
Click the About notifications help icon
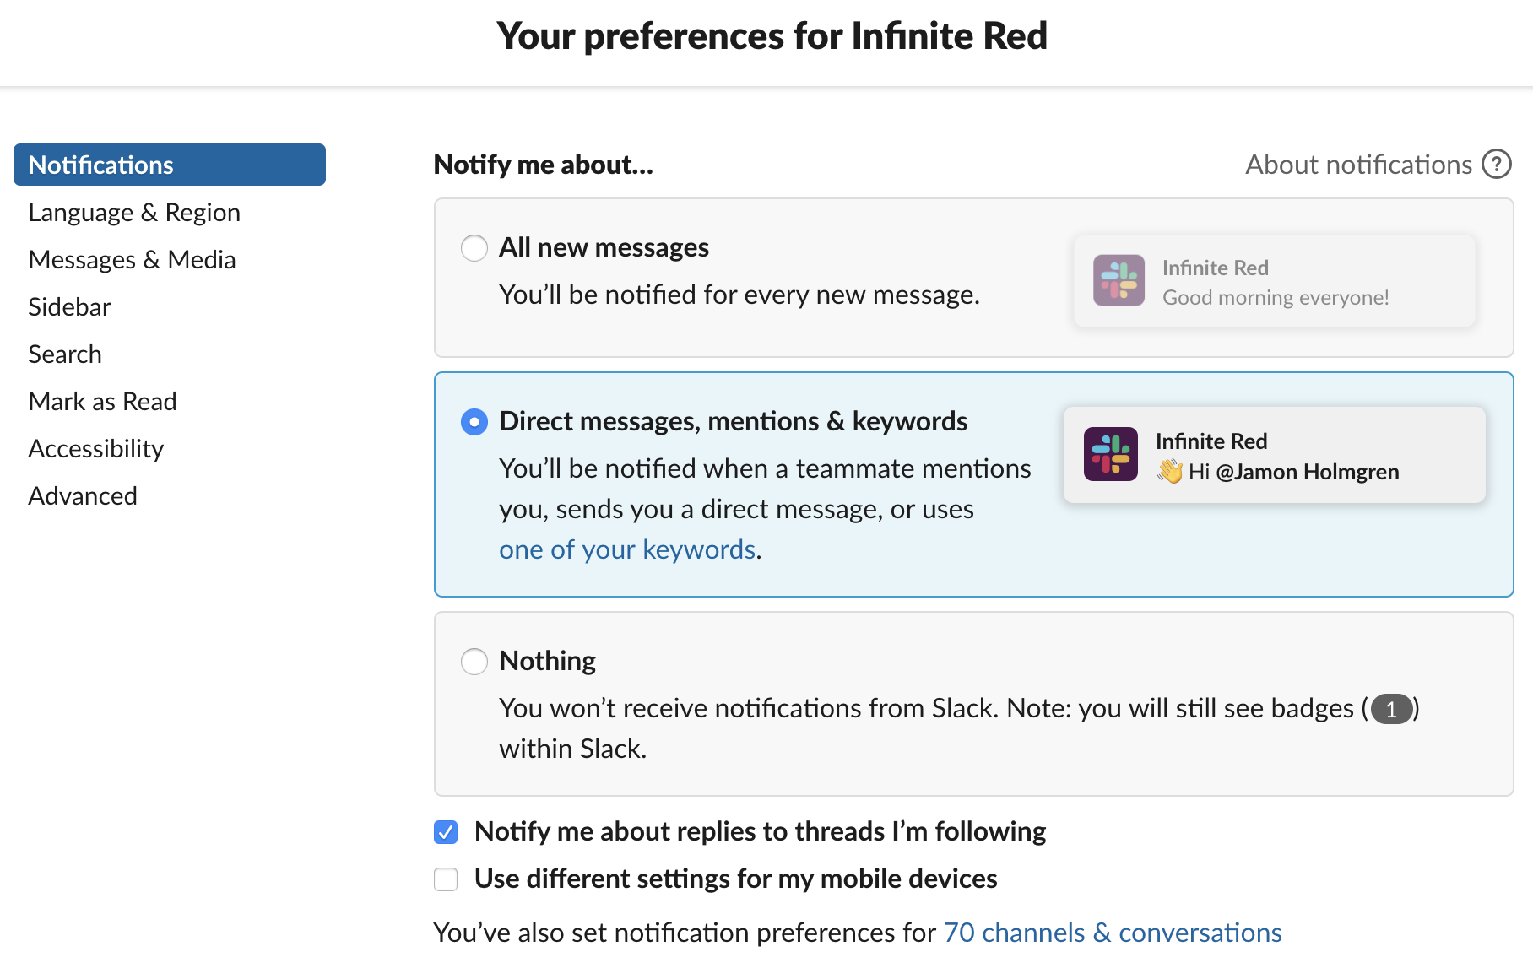(1497, 165)
